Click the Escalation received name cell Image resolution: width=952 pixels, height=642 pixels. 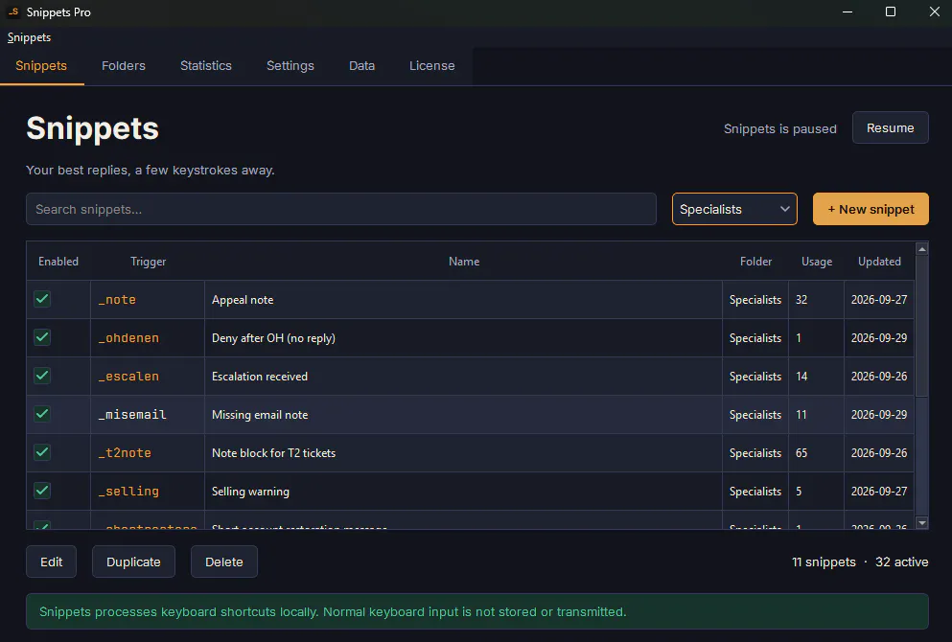(x=464, y=376)
